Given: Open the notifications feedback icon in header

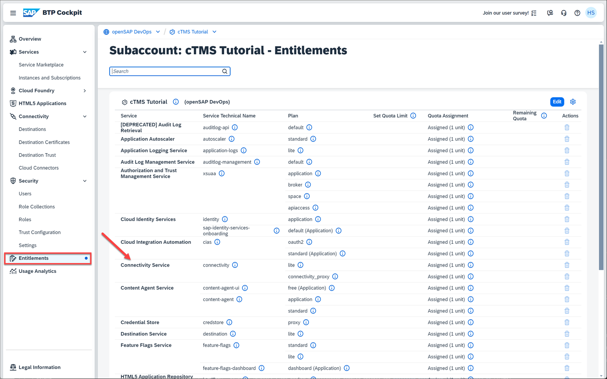Looking at the screenshot, I should click(x=550, y=13).
